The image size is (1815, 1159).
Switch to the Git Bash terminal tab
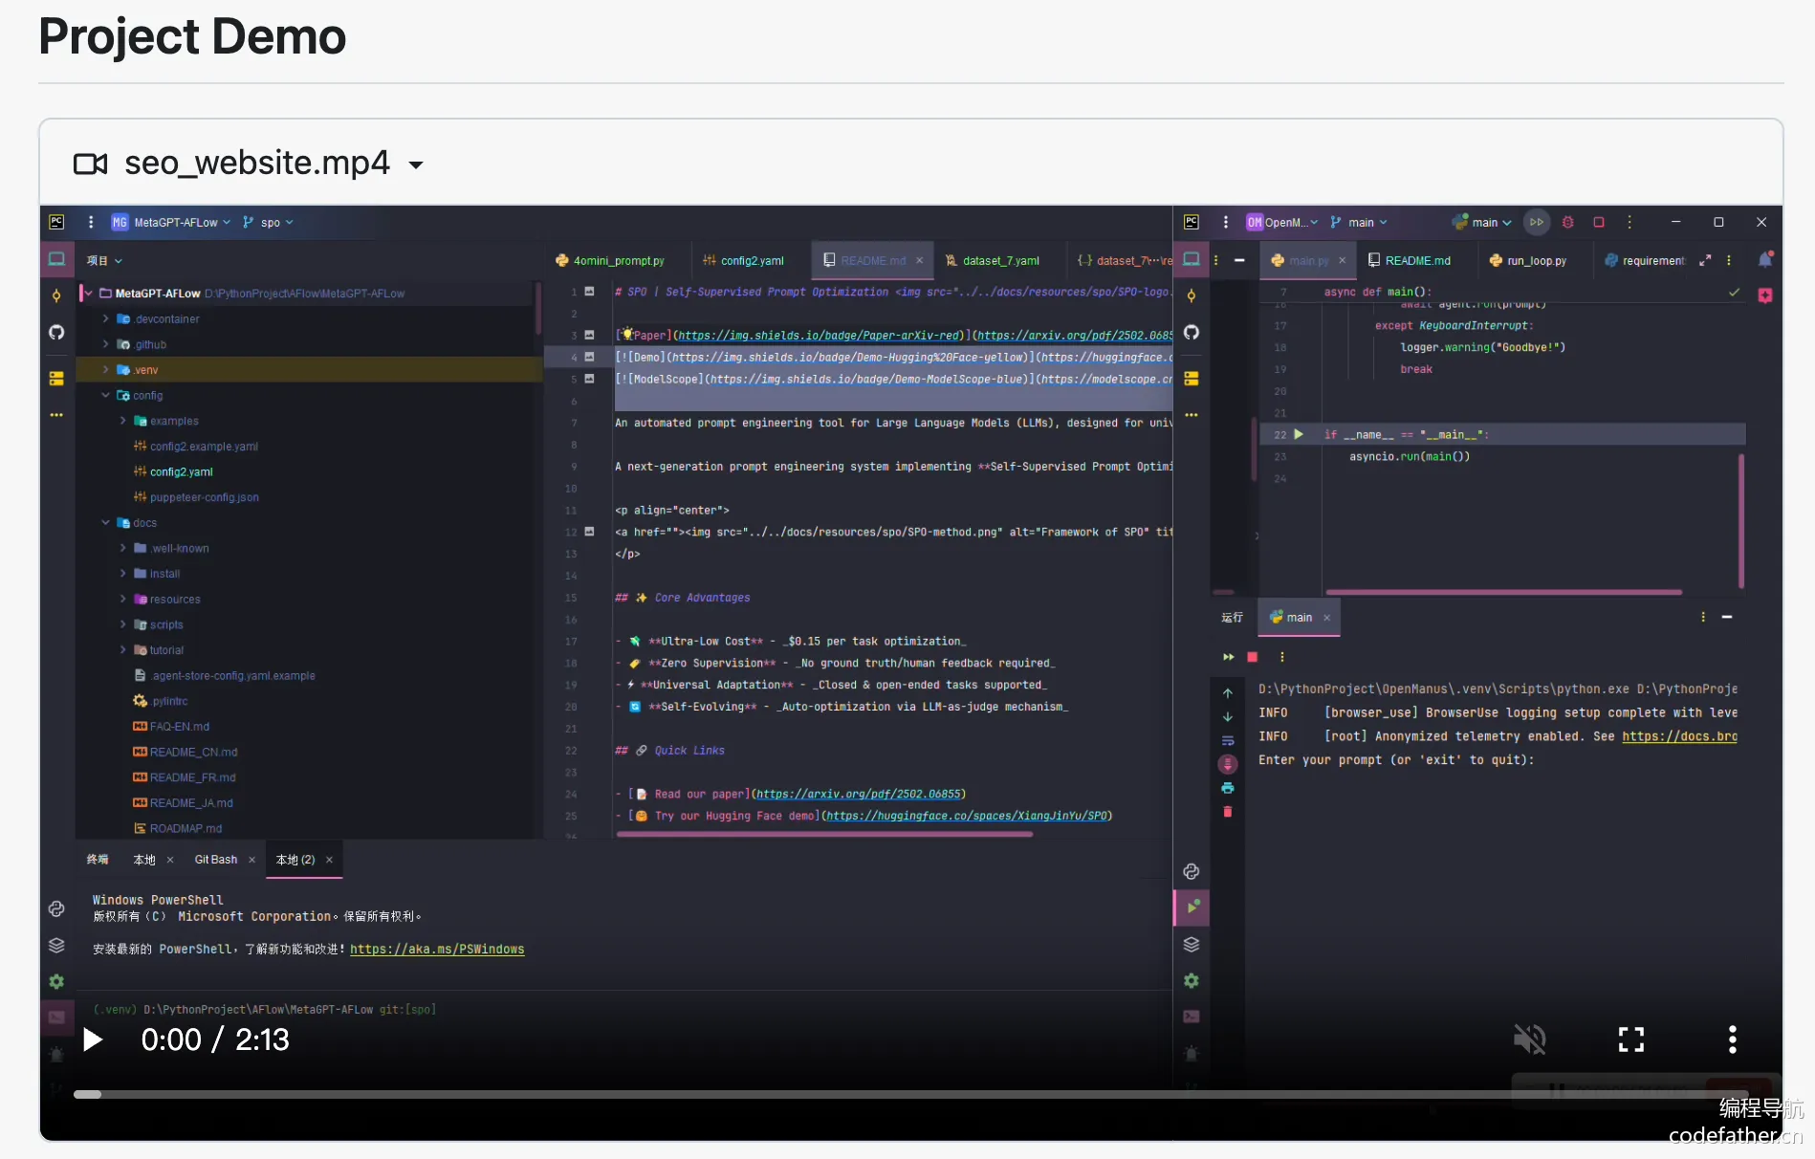(216, 860)
